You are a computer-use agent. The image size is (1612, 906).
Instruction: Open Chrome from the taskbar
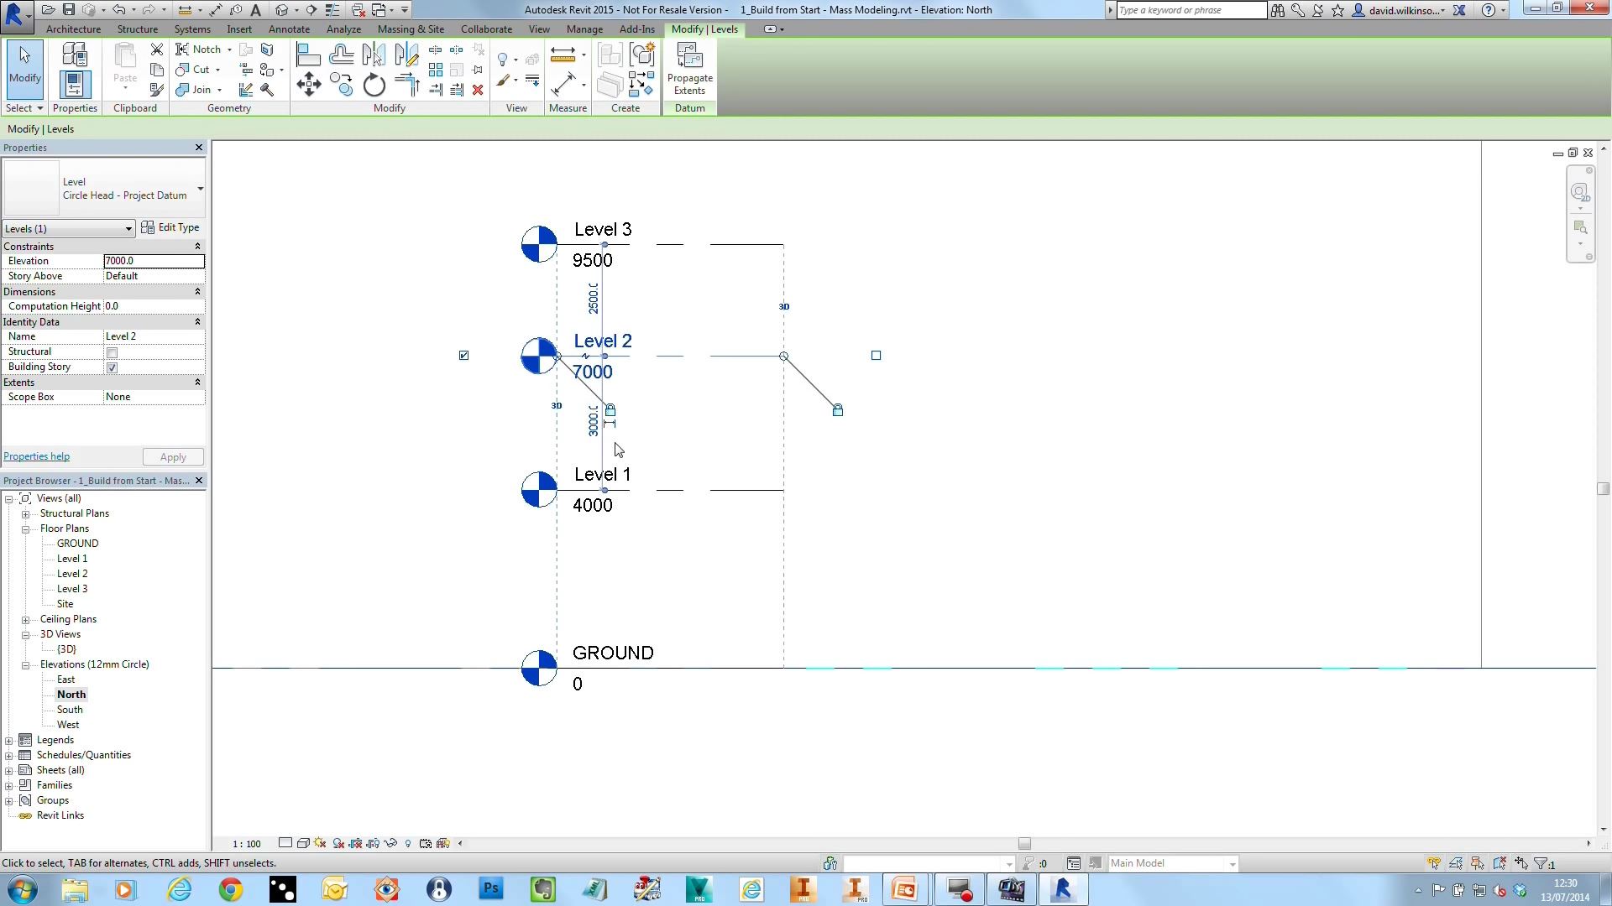click(x=230, y=889)
